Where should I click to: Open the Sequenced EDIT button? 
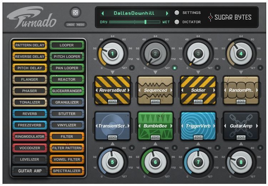click(x=155, y=102)
